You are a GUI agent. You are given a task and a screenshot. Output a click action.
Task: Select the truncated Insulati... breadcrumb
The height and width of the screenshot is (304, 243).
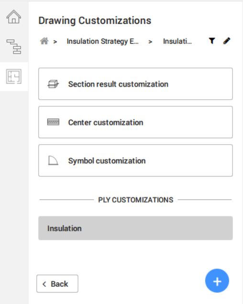point(177,41)
